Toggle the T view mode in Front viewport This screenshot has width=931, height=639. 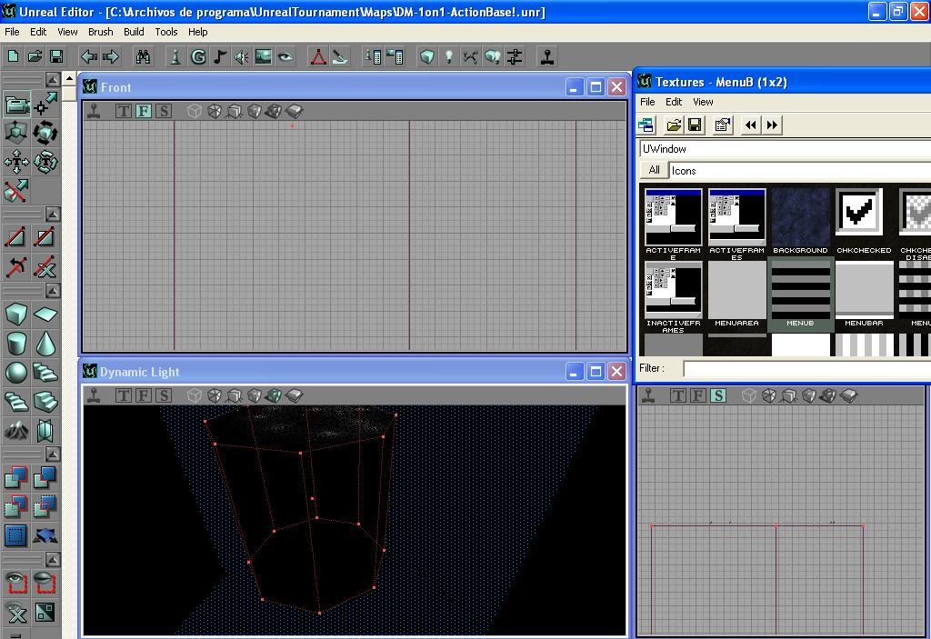(x=123, y=111)
